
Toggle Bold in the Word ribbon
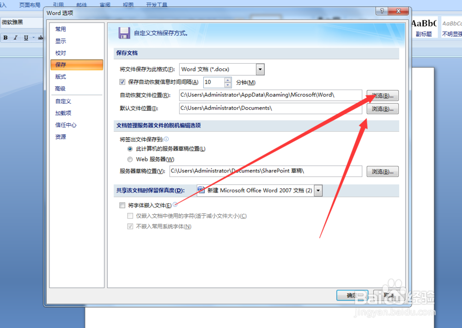[x=6, y=38]
